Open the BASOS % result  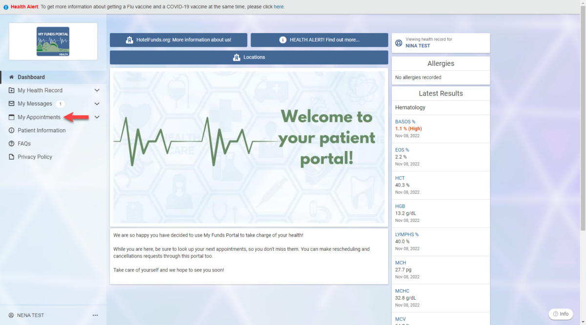click(405, 122)
